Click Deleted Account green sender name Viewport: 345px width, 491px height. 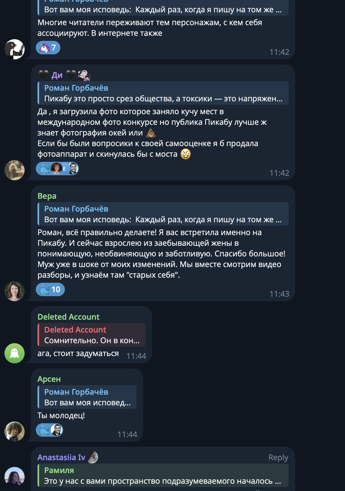point(68,317)
